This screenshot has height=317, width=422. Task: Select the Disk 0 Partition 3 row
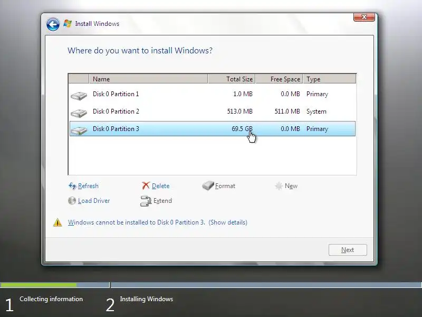213,128
